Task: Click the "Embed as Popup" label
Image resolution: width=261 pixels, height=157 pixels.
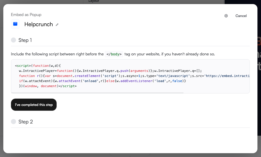Action: click(26, 15)
